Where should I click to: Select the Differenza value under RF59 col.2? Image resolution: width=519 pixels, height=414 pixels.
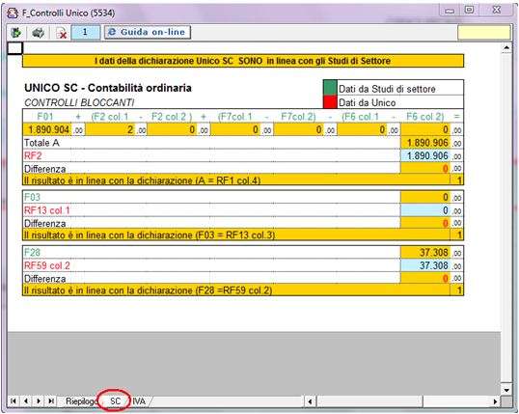coord(425,279)
